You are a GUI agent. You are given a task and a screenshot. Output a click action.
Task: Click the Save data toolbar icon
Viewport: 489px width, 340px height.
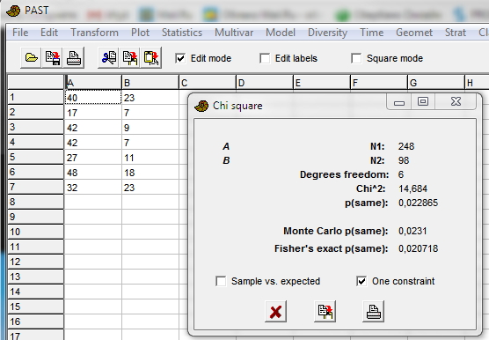point(53,58)
